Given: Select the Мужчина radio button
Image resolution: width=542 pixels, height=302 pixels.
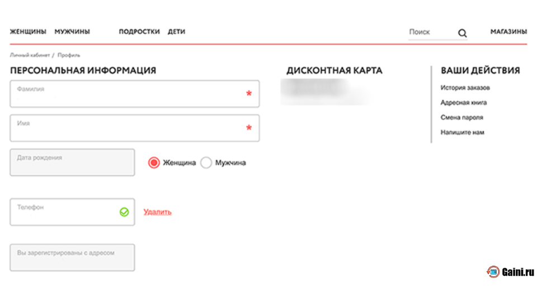Looking at the screenshot, I should pos(206,162).
